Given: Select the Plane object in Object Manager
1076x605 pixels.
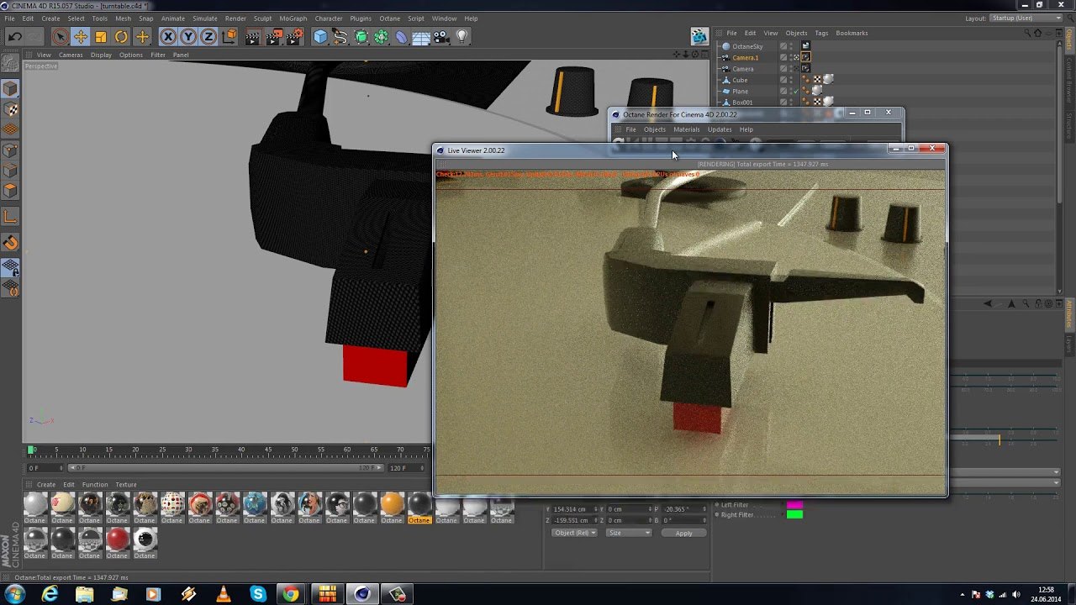Looking at the screenshot, I should point(740,91).
